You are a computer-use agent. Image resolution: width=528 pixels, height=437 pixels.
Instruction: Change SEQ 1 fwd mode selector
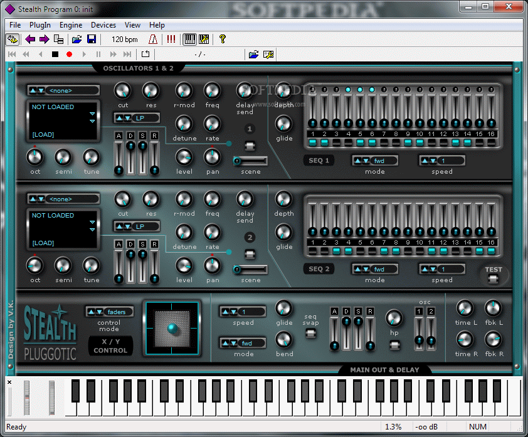pos(375,161)
